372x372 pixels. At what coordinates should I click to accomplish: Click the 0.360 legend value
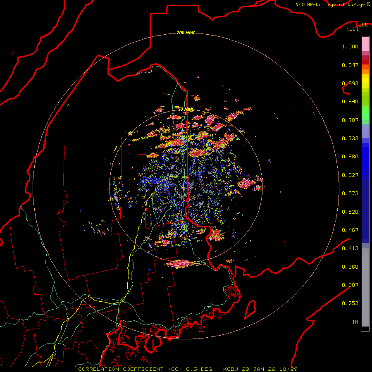[x=350, y=267]
